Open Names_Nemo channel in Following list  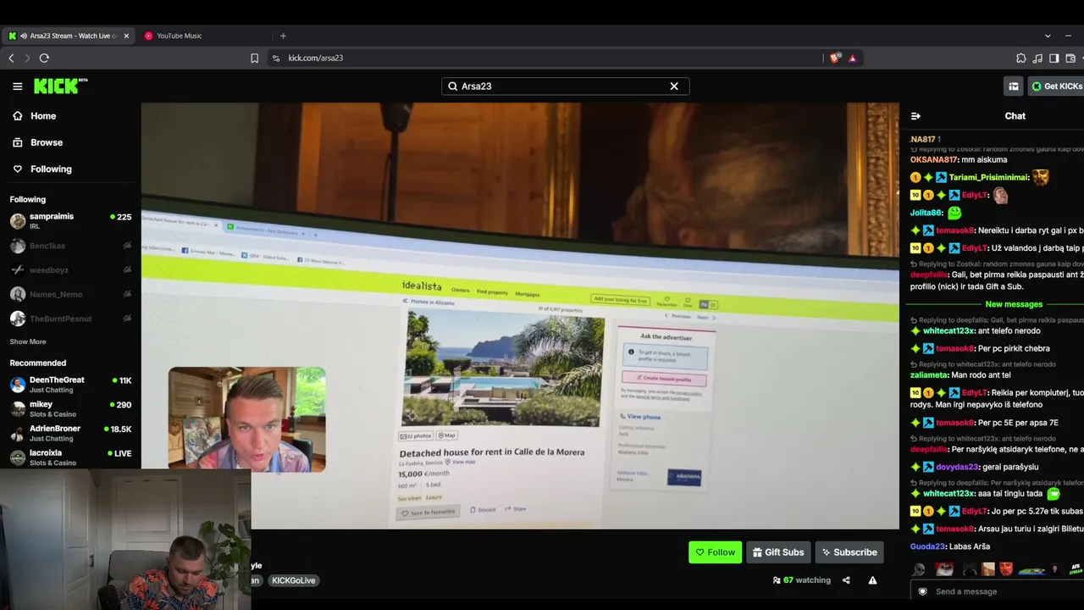(x=70, y=294)
